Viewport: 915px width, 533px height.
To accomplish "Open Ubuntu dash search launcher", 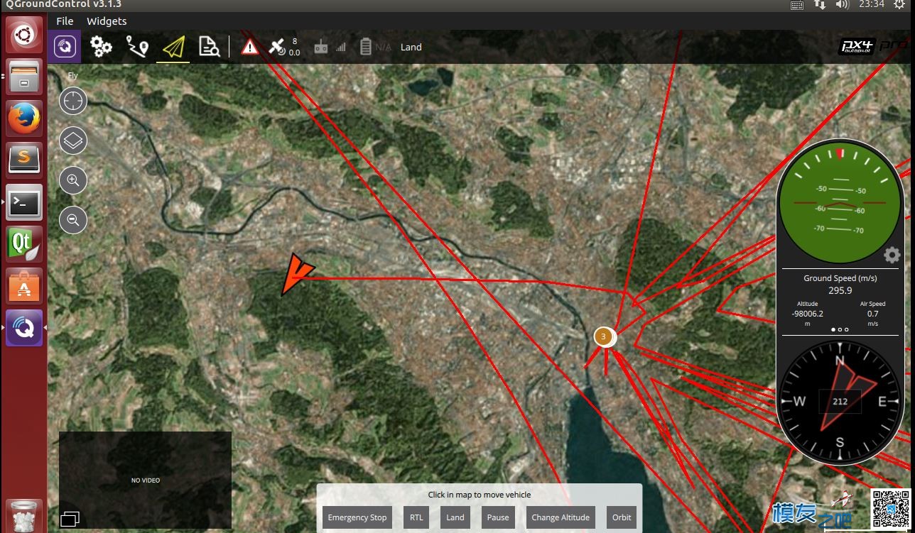I will click(x=25, y=34).
